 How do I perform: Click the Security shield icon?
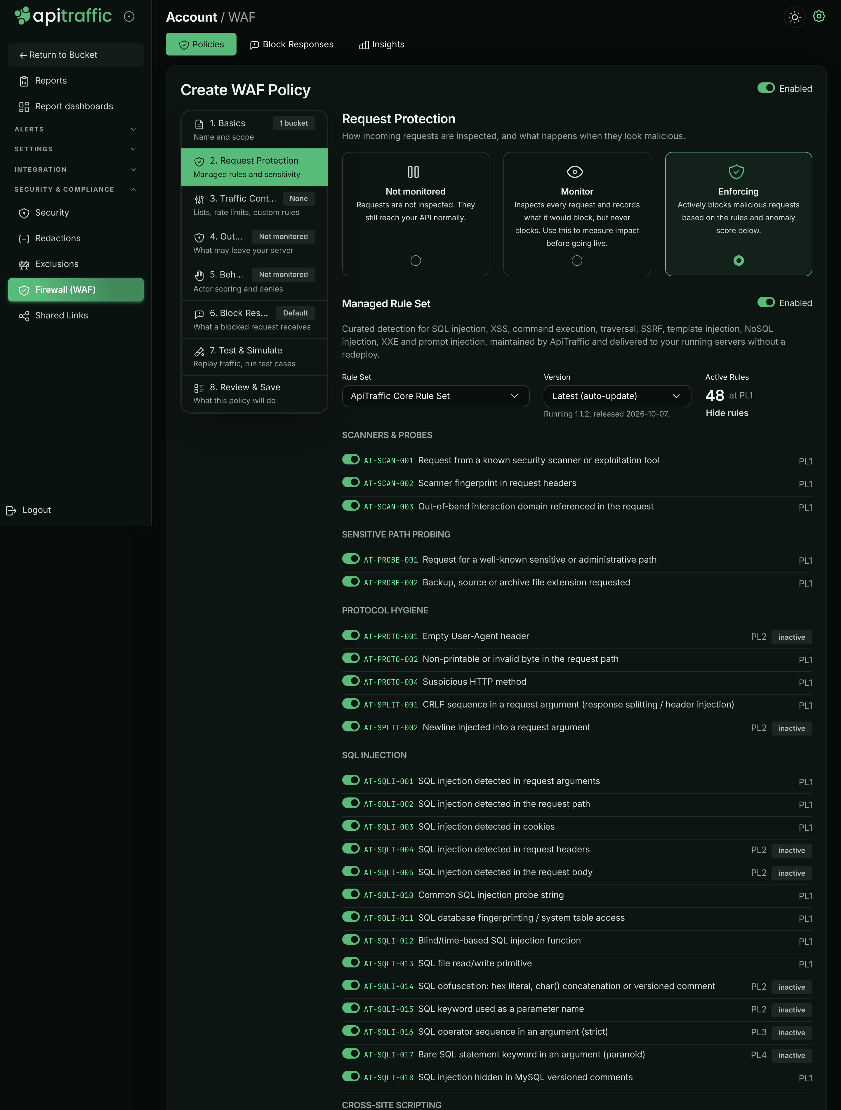(24, 213)
